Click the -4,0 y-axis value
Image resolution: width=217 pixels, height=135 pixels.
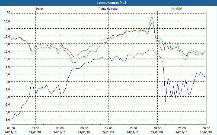[x=7, y=112]
